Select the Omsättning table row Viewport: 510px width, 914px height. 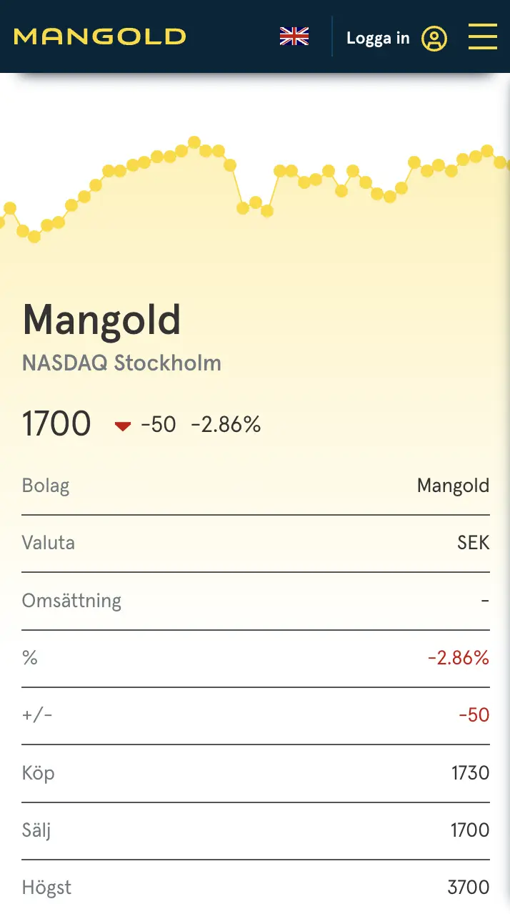click(x=255, y=601)
